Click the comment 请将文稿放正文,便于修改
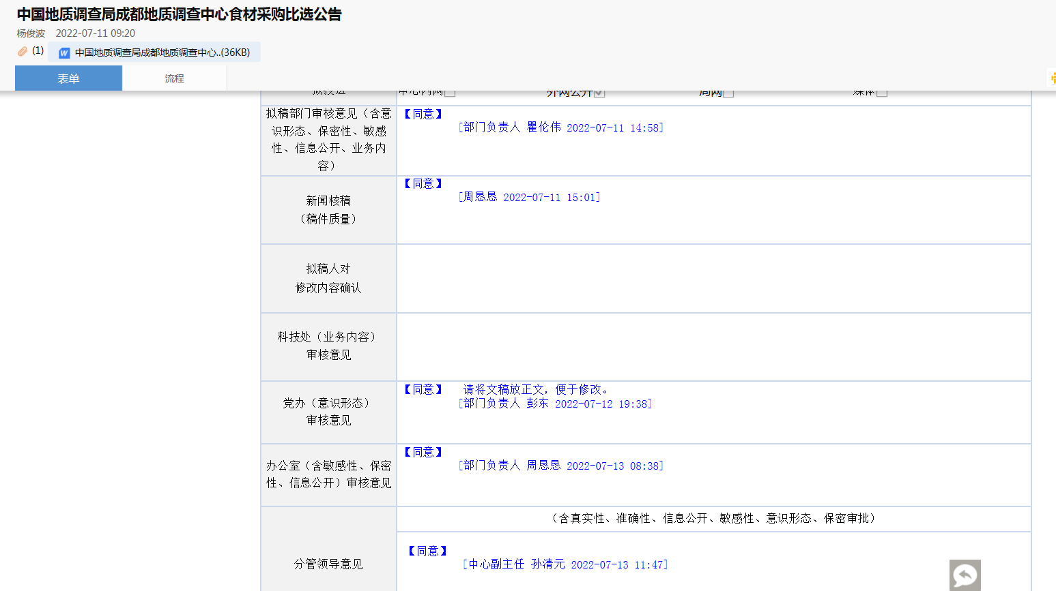This screenshot has height=591, width=1056. [x=536, y=389]
